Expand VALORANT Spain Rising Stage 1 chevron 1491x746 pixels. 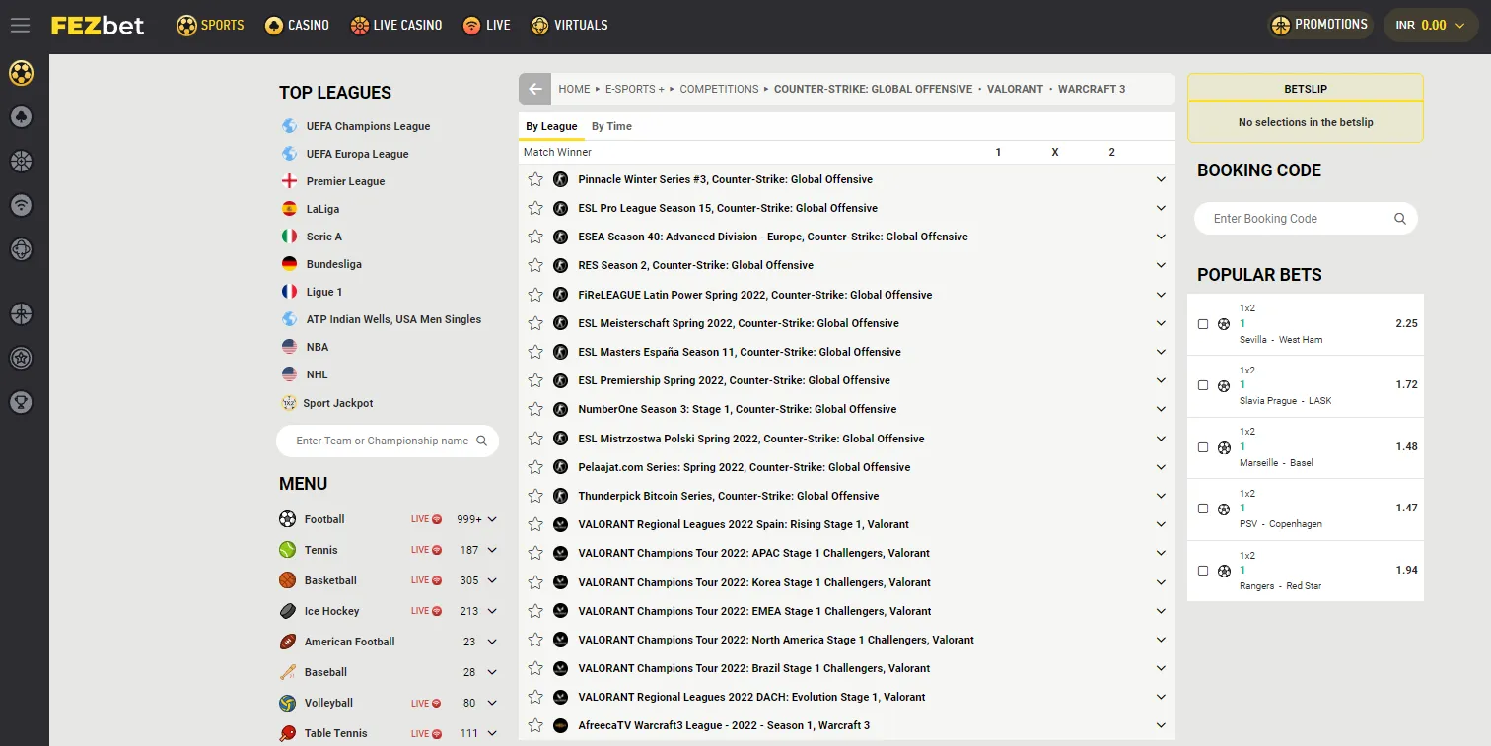1162,524
